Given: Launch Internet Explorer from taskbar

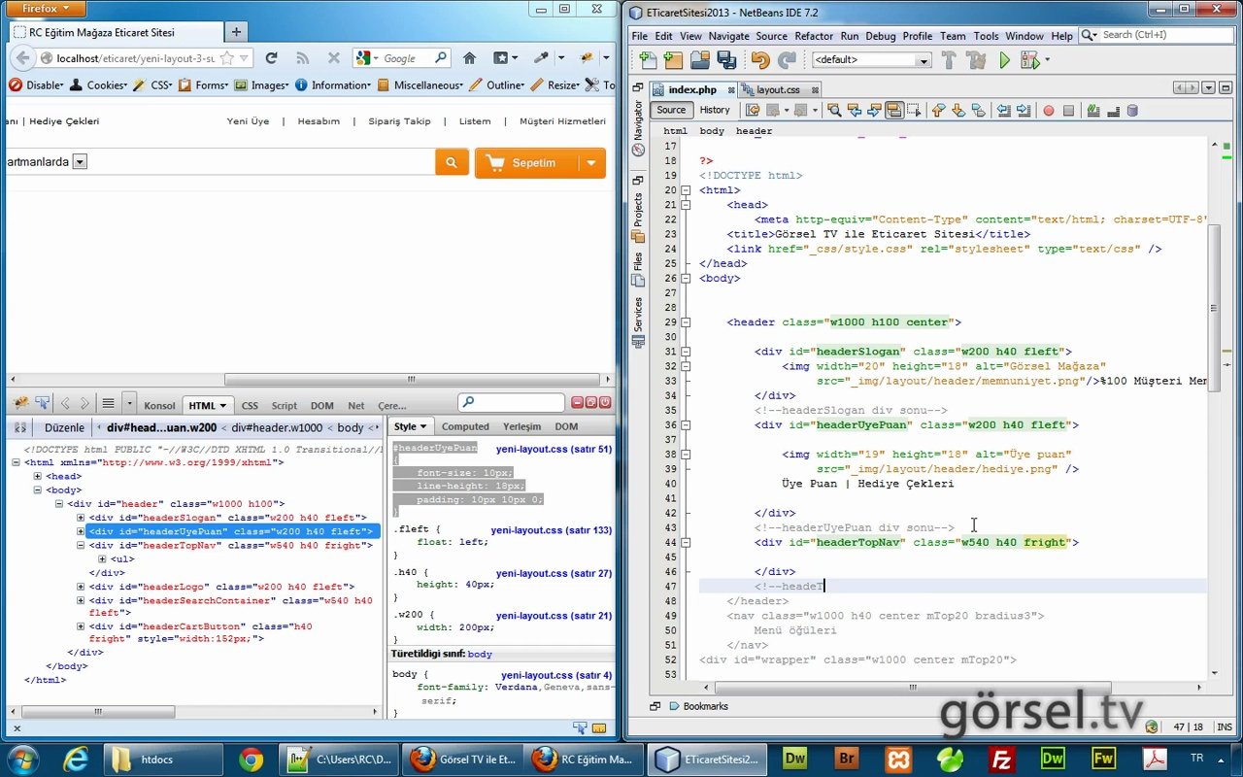Looking at the screenshot, I should pos(75,759).
